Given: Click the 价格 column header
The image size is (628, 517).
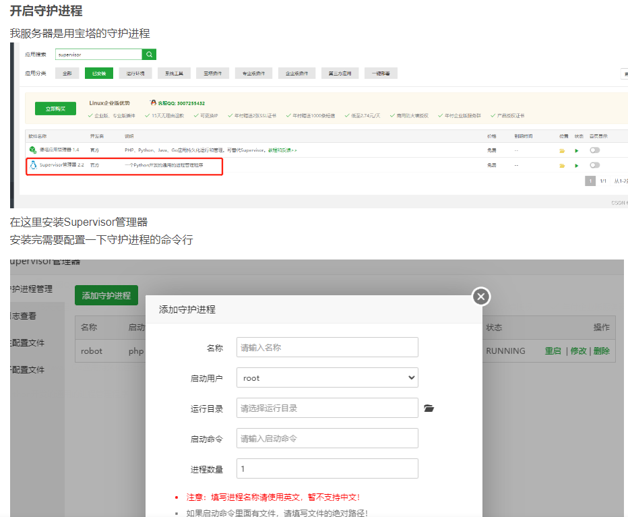Looking at the screenshot, I should click(x=491, y=136).
